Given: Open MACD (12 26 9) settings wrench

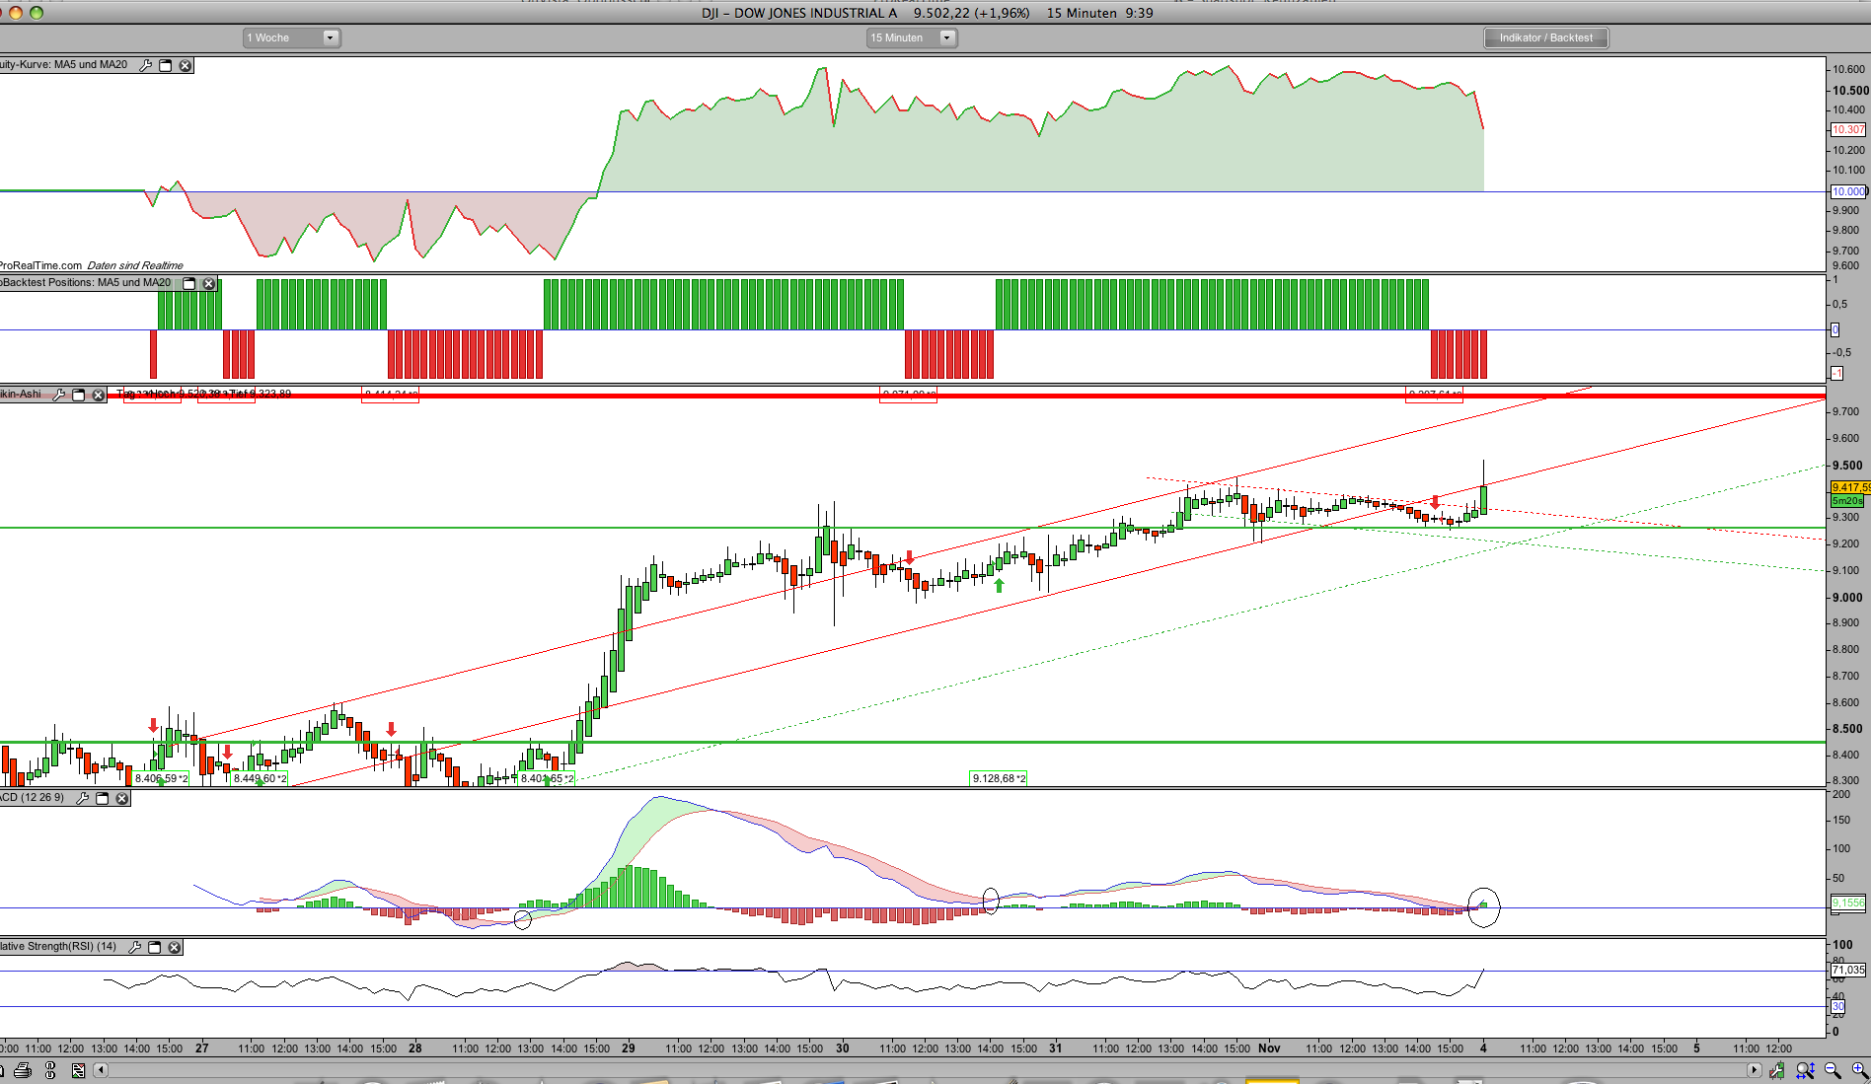Looking at the screenshot, I should 83,798.
